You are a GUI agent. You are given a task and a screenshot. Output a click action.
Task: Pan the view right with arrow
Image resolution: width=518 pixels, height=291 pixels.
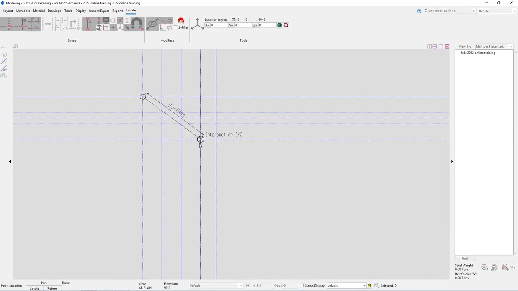tap(452, 161)
